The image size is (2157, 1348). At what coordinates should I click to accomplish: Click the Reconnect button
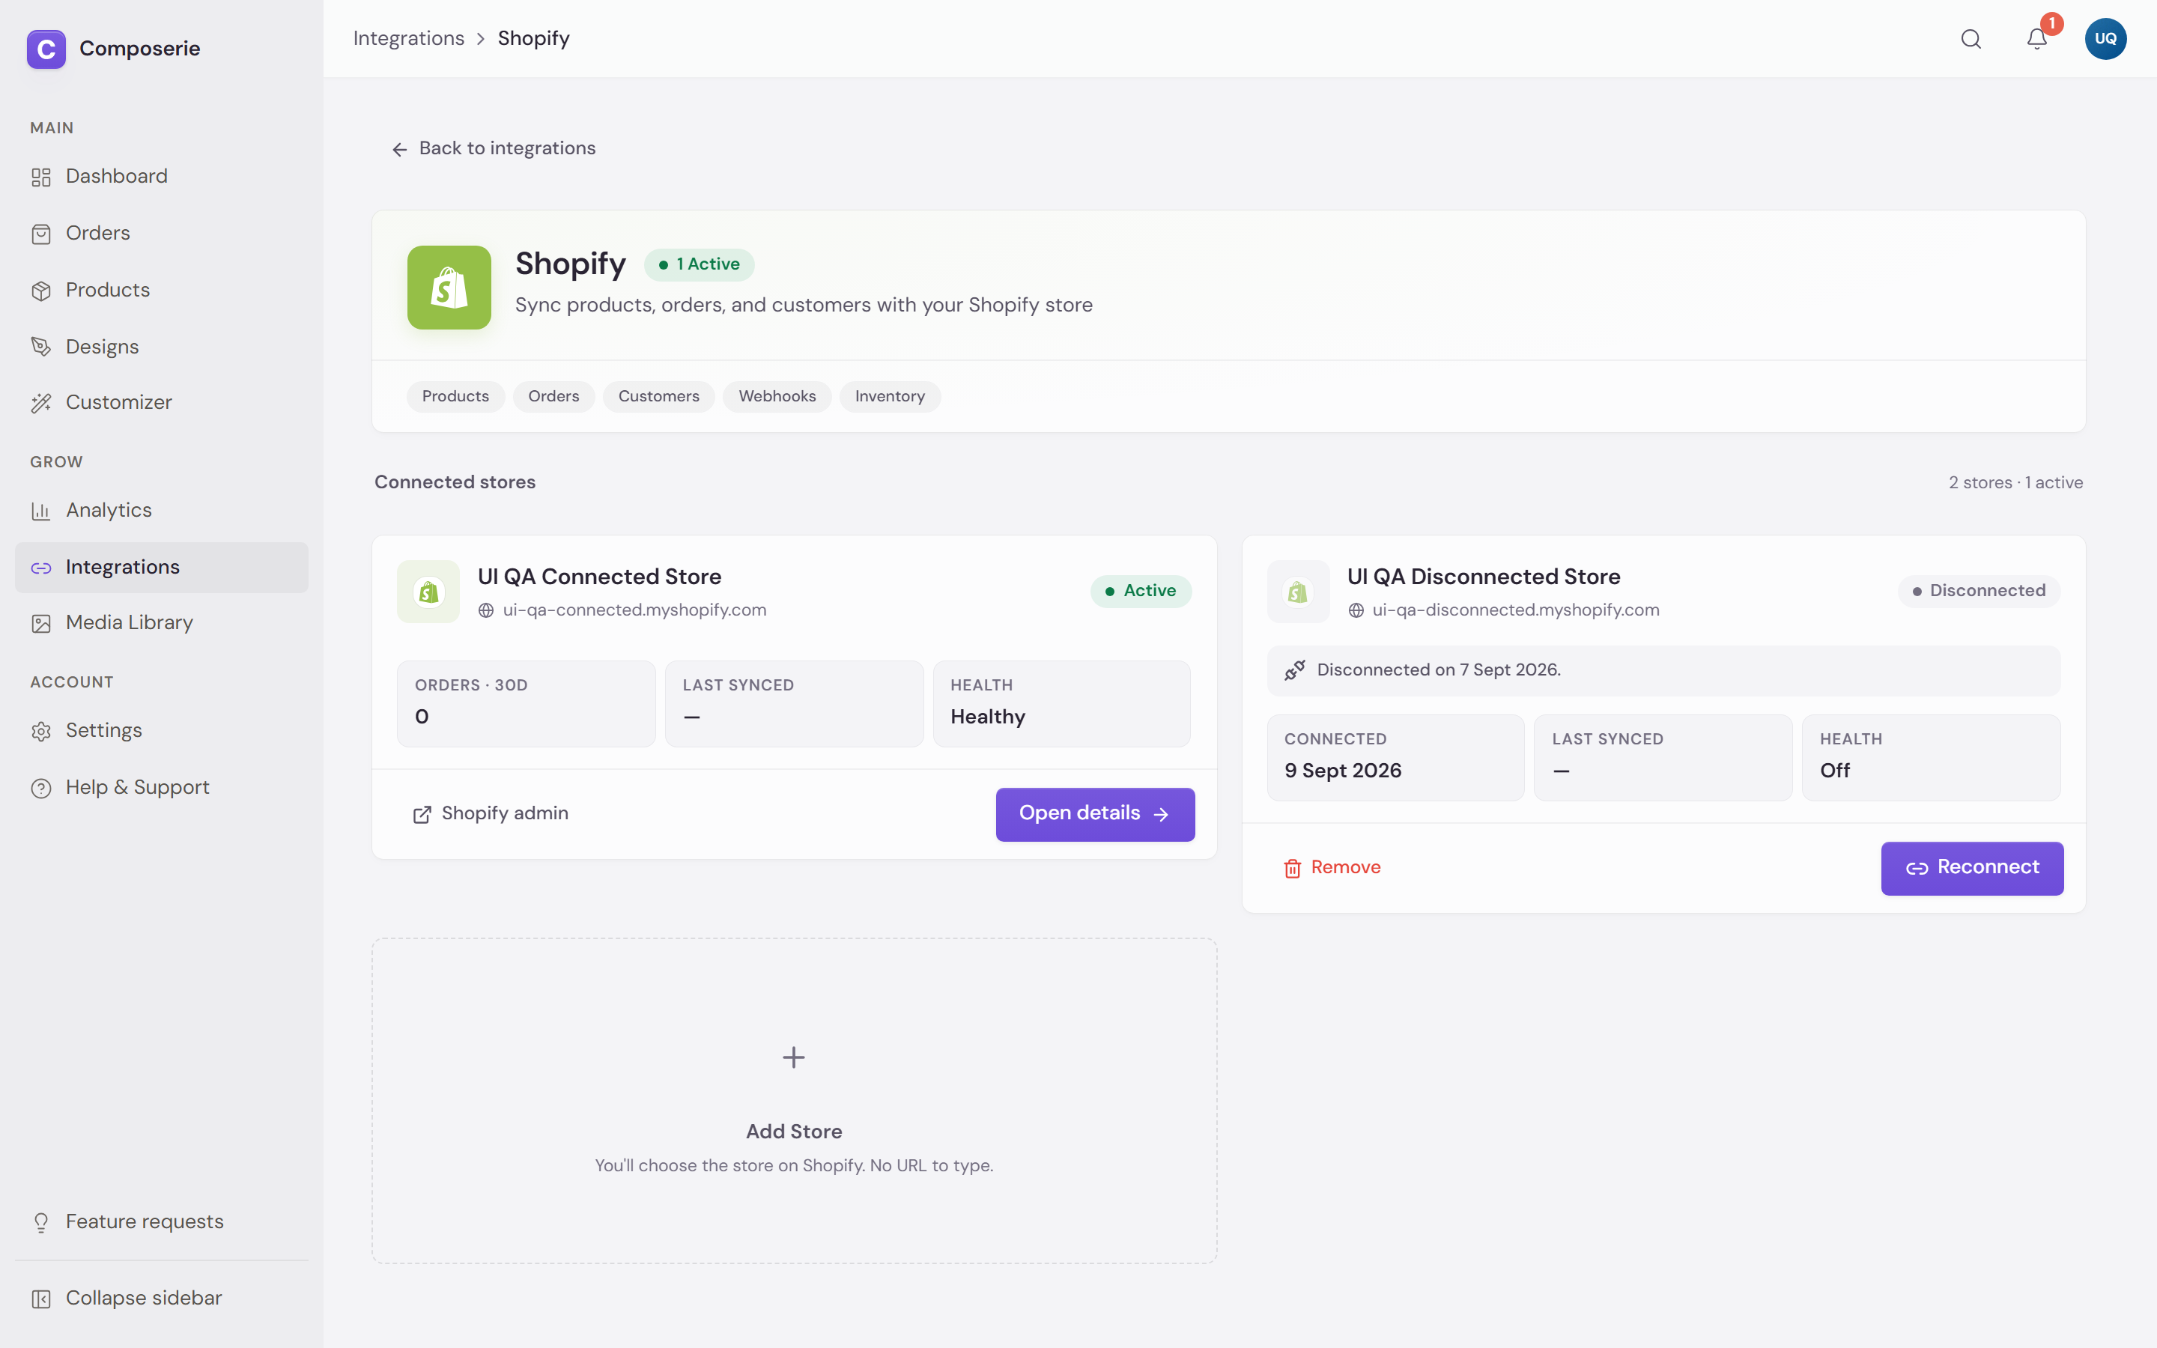(1971, 869)
